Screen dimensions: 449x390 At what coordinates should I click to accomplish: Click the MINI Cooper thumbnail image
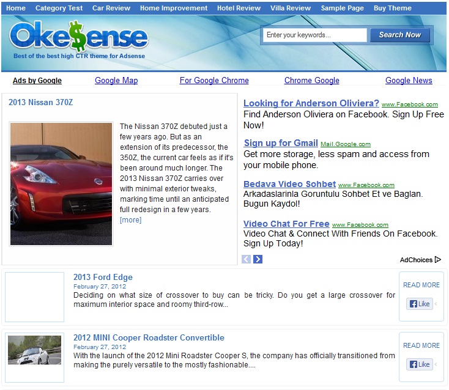click(35, 350)
